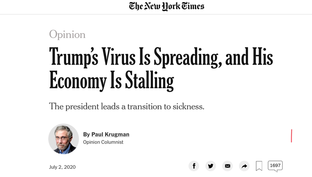
Task: Open Paul Krugman's author photo
Action: pyautogui.click(x=63, y=139)
